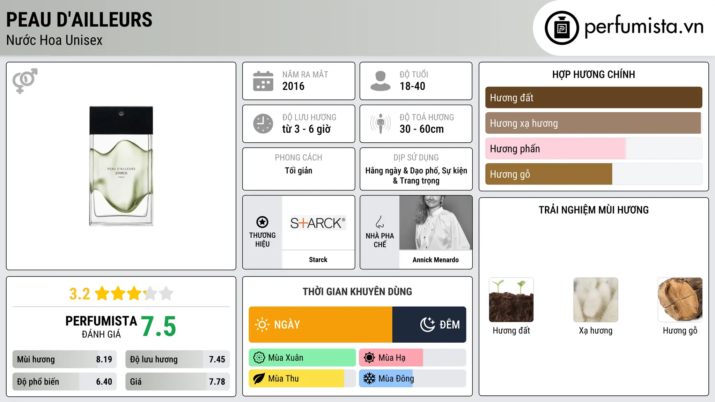Click the Mùa Xuân season bar

coord(302,358)
